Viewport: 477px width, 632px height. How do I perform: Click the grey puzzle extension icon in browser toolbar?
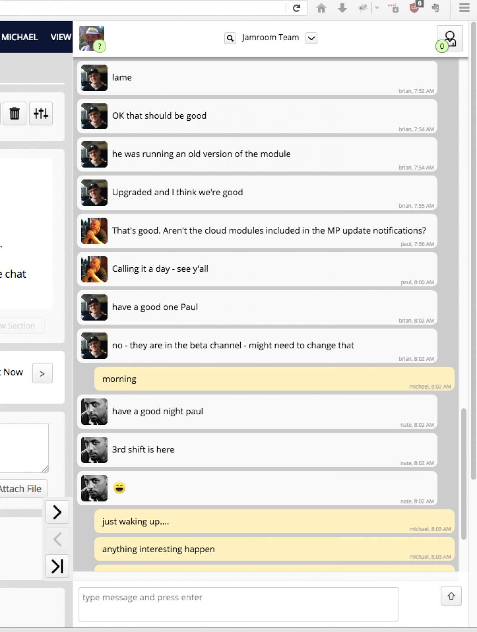[436, 8]
